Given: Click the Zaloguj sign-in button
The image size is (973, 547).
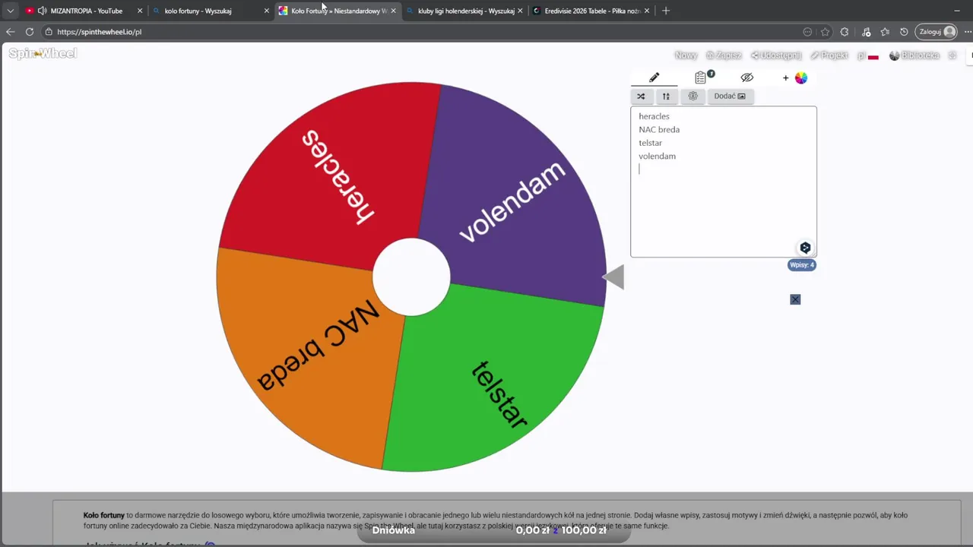Looking at the screenshot, I should tap(937, 32).
